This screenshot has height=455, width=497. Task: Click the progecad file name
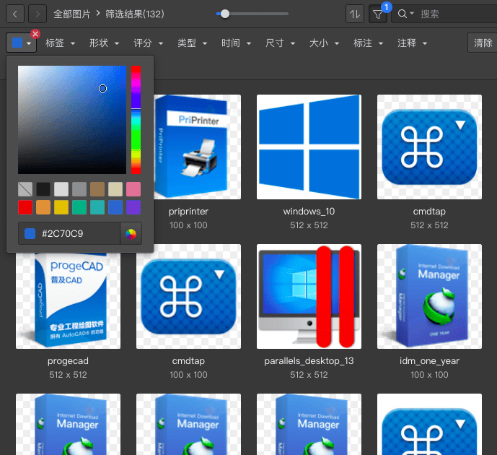(x=68, y=361)
